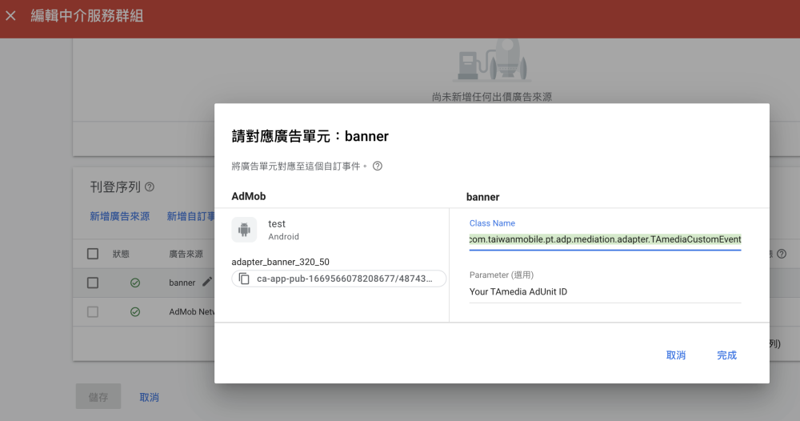This screenshot has width=800, height=421.
Task: Click the test app name
Action: pyautogui.click(x=277, y=223)
